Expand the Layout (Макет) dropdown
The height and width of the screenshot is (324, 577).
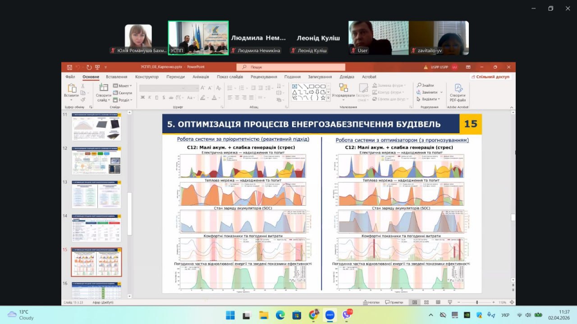pos(123,85)
